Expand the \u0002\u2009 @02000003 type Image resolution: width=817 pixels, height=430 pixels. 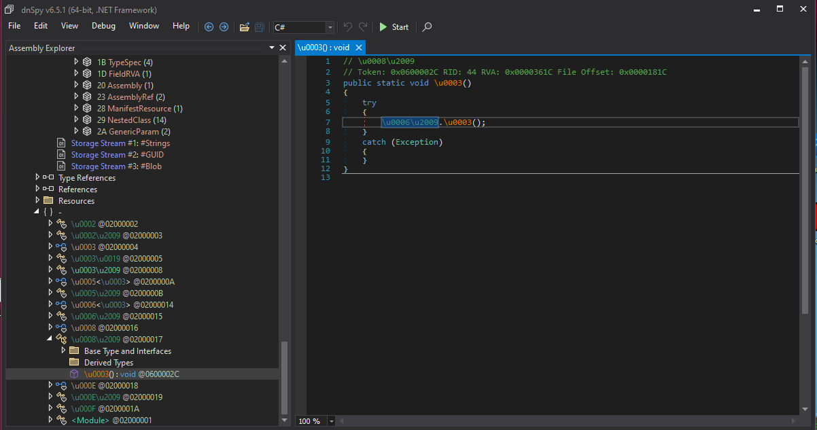pyautogui.click(x=50, y=236)
